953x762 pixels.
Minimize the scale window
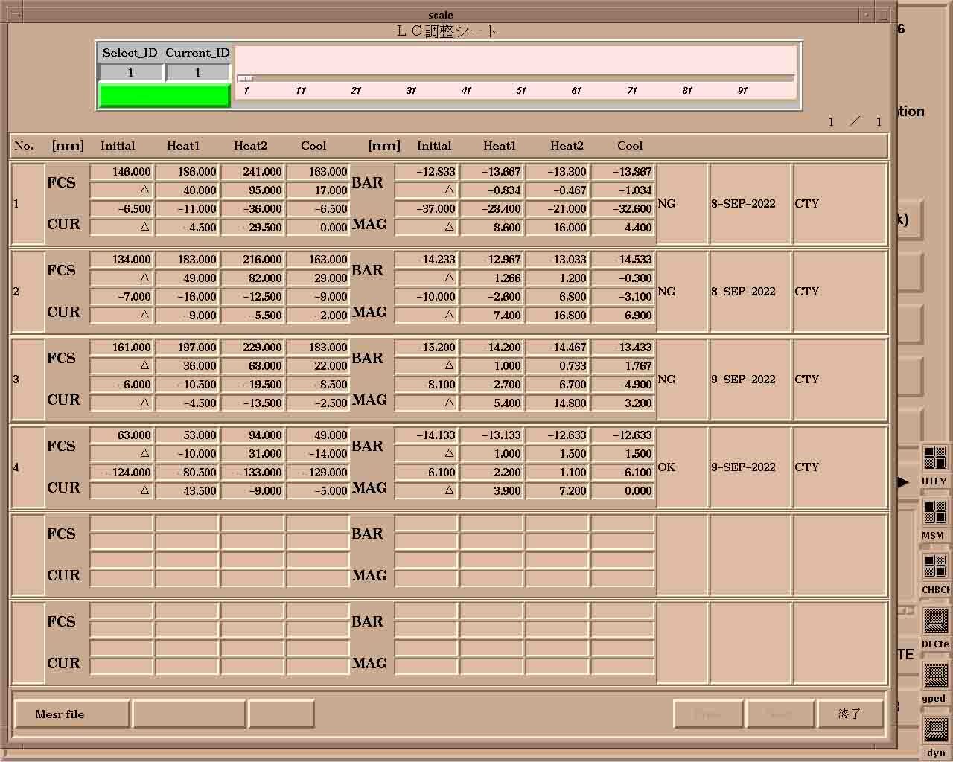[867, 14]
